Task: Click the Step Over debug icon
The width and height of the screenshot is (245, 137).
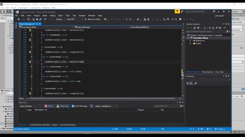Action: pyautogui.click(x=130, y=19)
